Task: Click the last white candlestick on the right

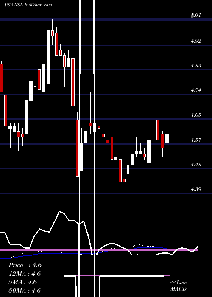Action: (x=167, y=138)
